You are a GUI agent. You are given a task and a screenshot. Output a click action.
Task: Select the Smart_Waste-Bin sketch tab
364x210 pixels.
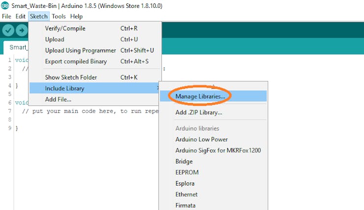coord(16,48)
